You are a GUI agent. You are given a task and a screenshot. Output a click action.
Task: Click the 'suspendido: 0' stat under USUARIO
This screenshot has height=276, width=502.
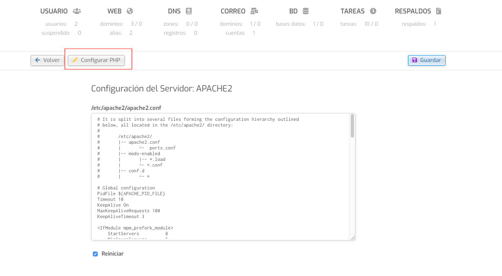[x=61, y=33]
